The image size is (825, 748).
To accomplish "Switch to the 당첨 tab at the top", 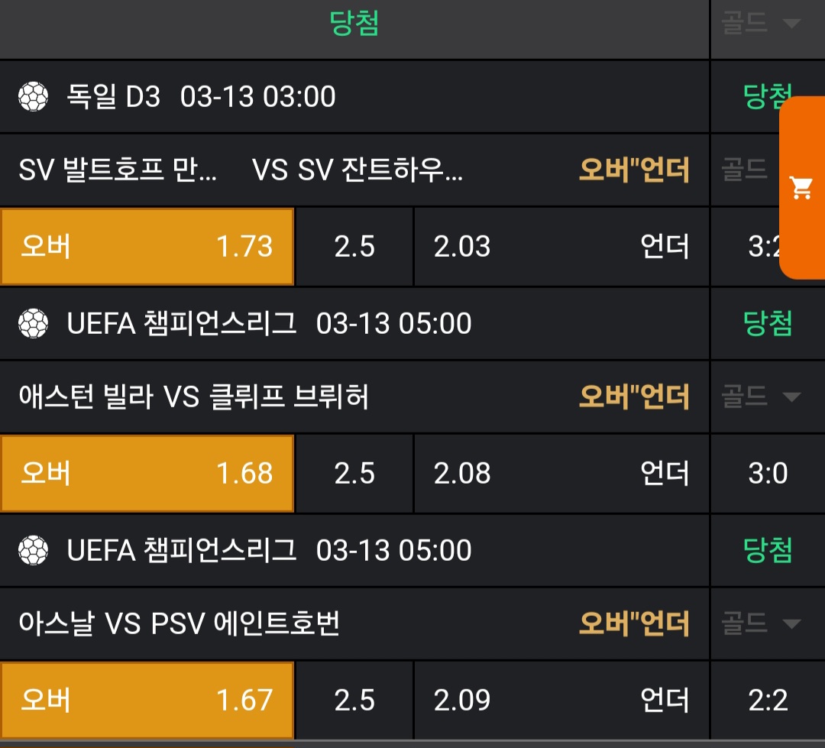I will point(354,23).
